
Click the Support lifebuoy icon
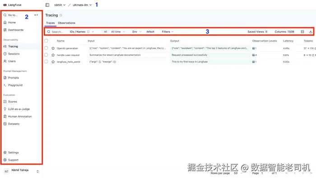coord(5,160)
